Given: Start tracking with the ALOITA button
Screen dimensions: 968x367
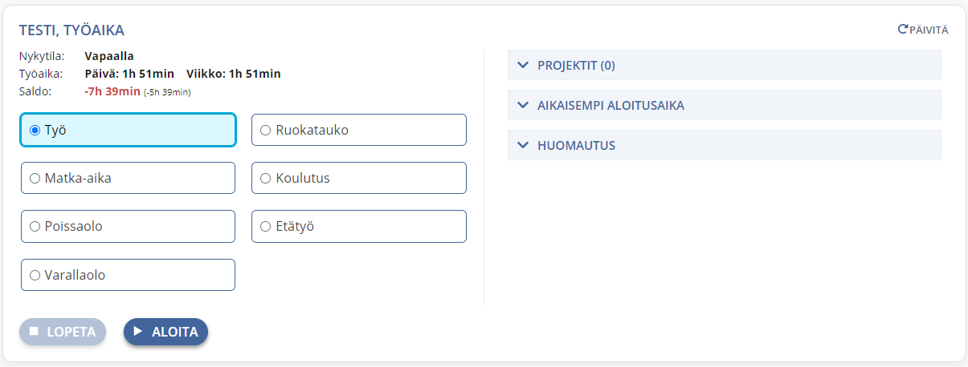Looking at the screenshot, I should pos(165,332).
